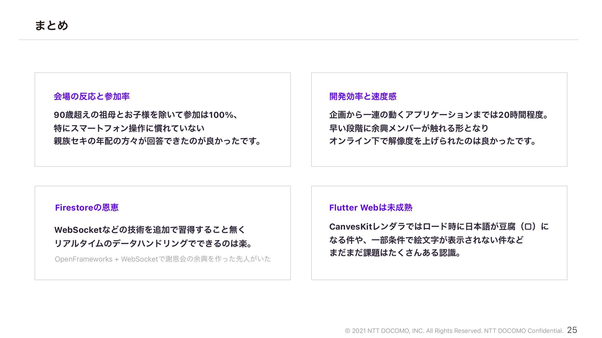This screenshot has width=602, height=338.
Task: Click the line starting 親族セキの年配の方々
Action: pos(157,141)
